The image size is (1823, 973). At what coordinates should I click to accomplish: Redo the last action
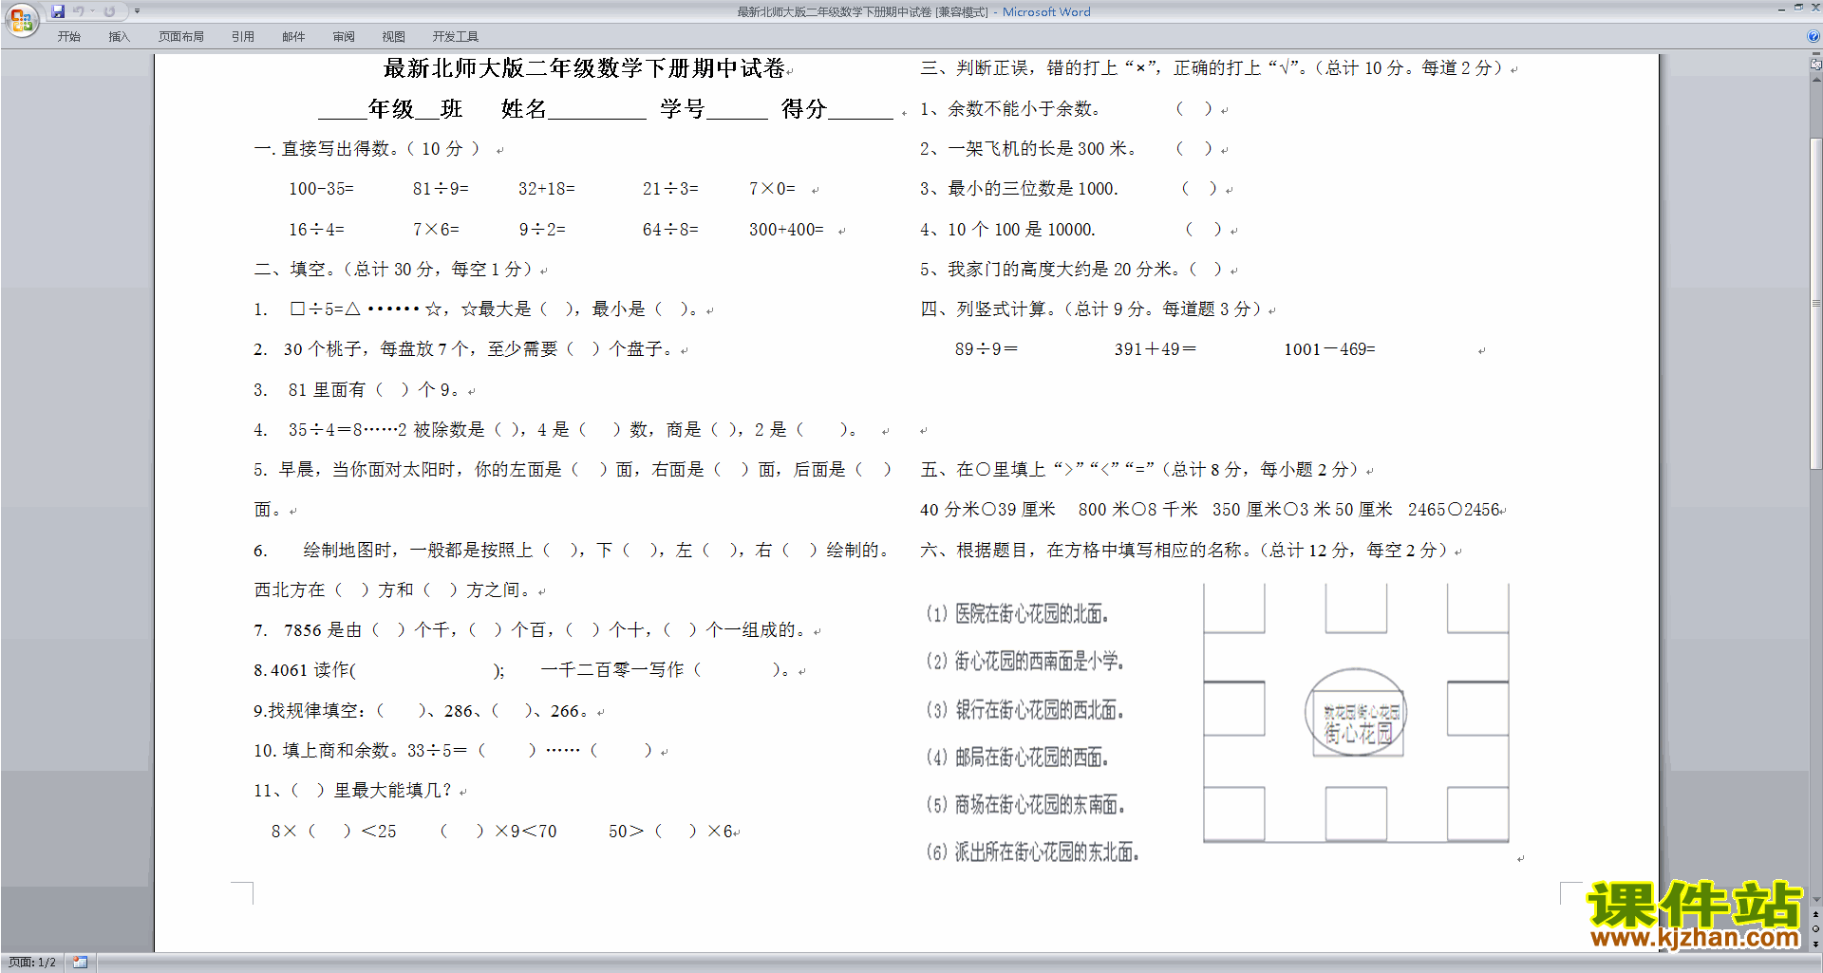(x=109, y=11)
